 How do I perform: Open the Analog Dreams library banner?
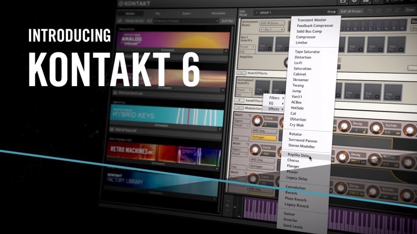click(x=173, y=40)
